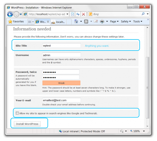Screen dimensions: 157x141
Task: Open the recent pages dropdown beside Forward
Action: pos(21,14)
